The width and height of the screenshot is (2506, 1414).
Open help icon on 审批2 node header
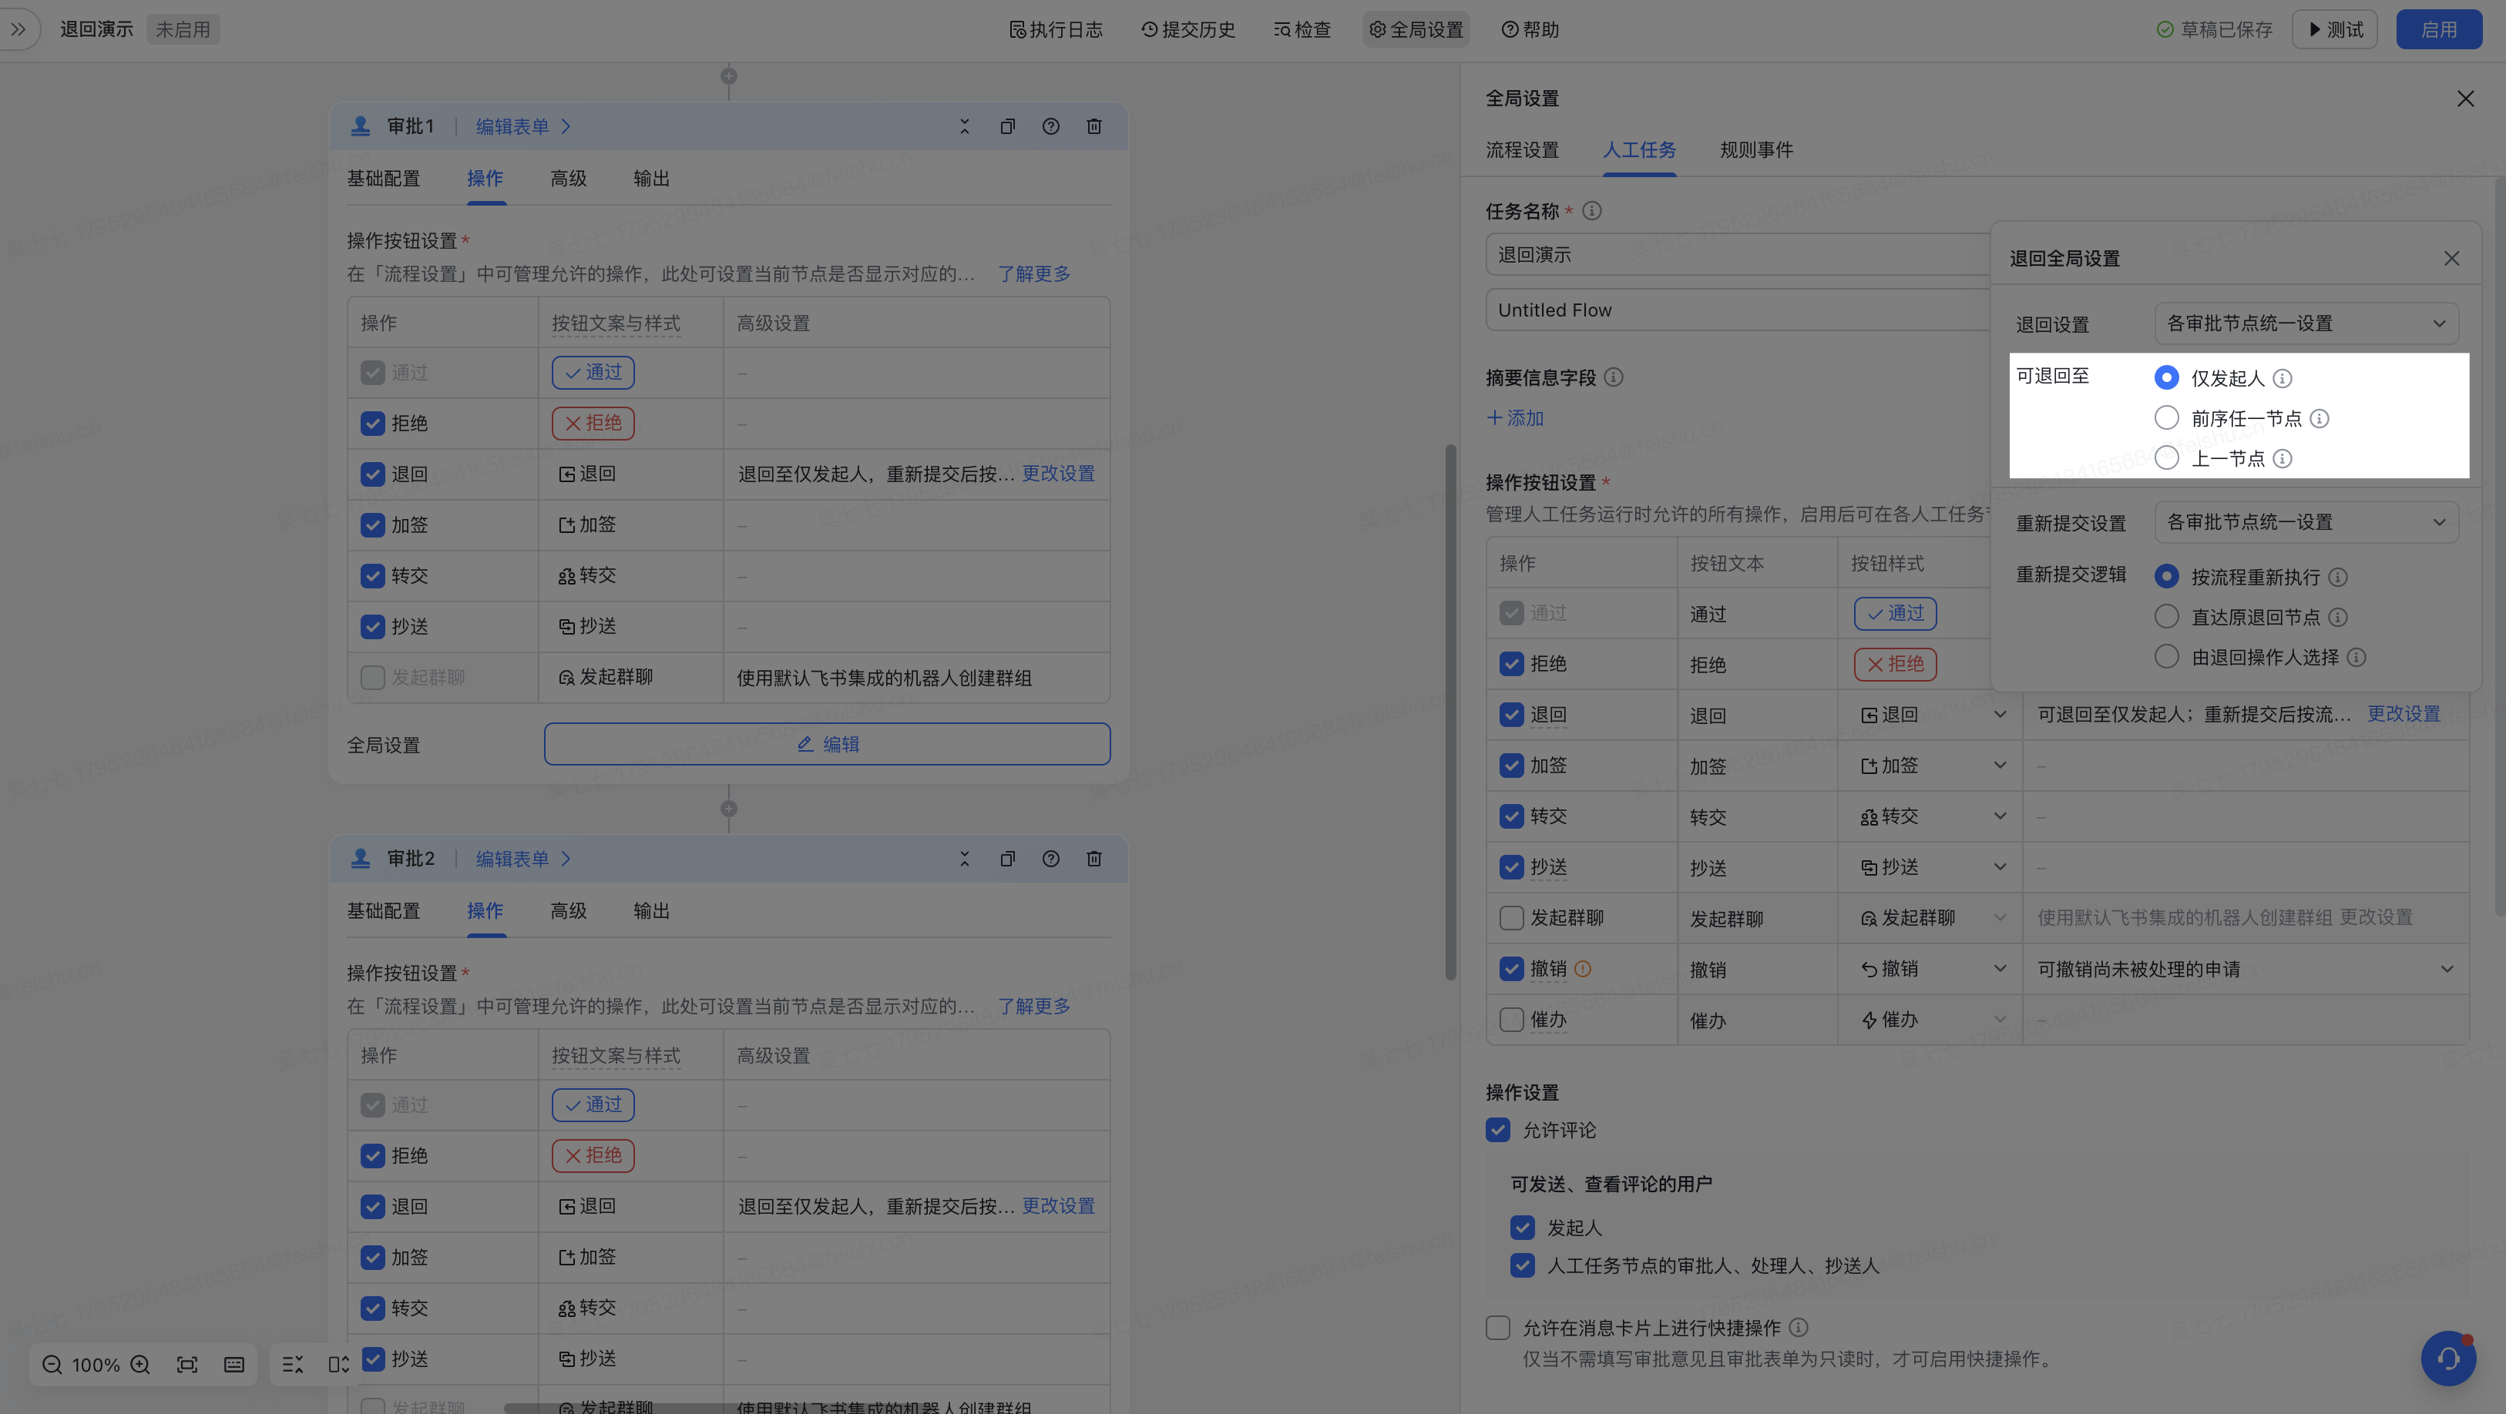pyautogui.click(x=1050, y=859)
